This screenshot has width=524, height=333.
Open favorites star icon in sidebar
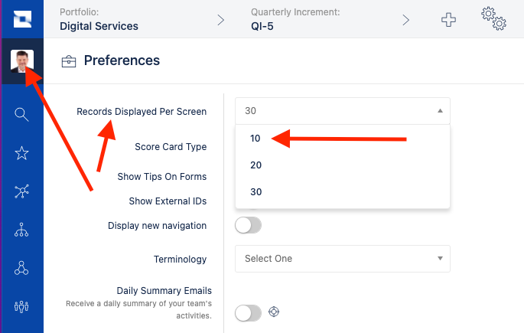(21, 153)
